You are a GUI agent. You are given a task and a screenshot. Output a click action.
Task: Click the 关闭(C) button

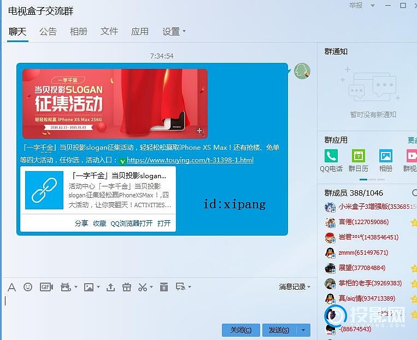240,330
